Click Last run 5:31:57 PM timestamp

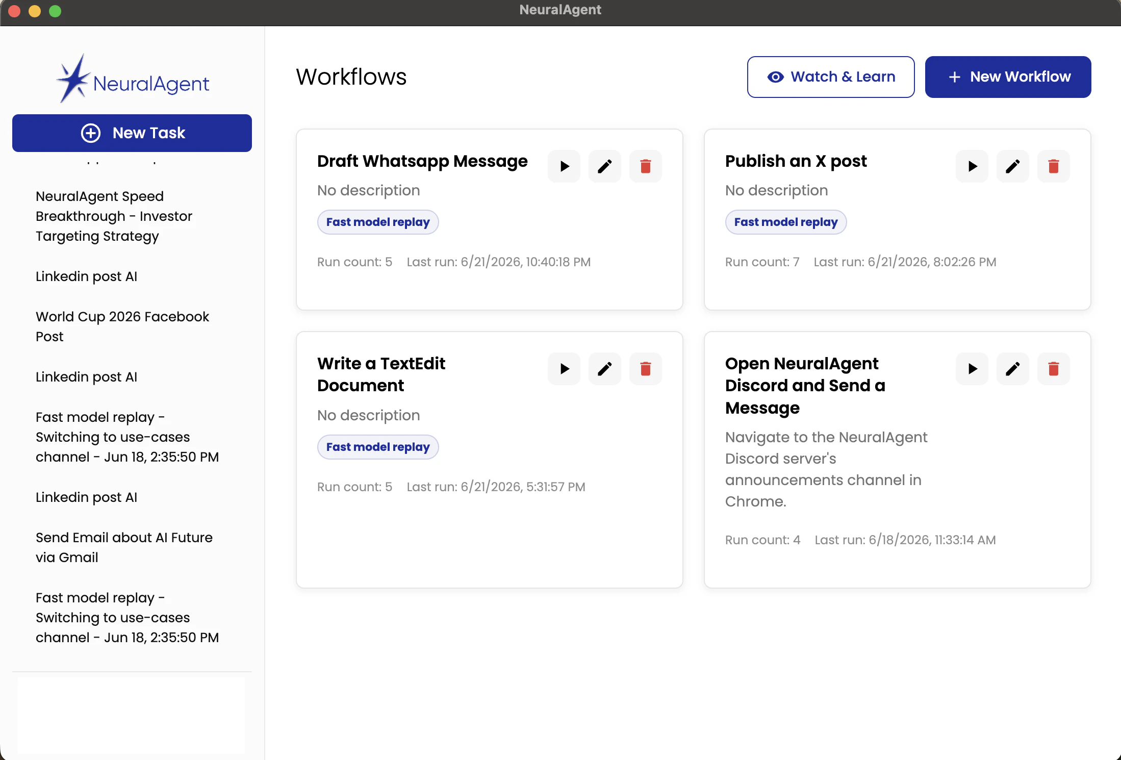[x=496, y=487]
